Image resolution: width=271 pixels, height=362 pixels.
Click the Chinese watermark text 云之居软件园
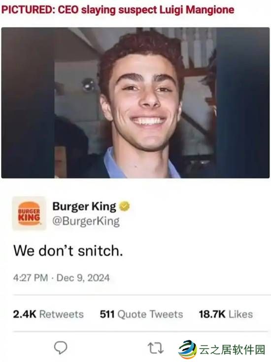pyautogui.click(x=232, y=350)
